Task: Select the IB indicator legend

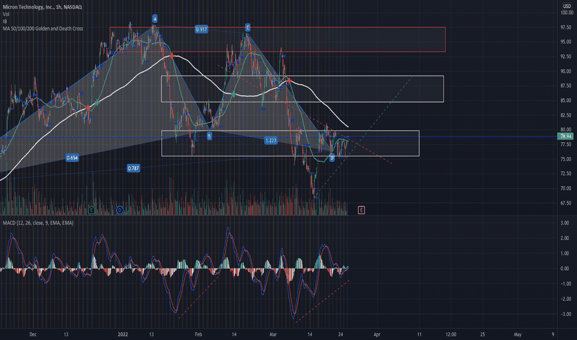Action: (x=5, y=21)
